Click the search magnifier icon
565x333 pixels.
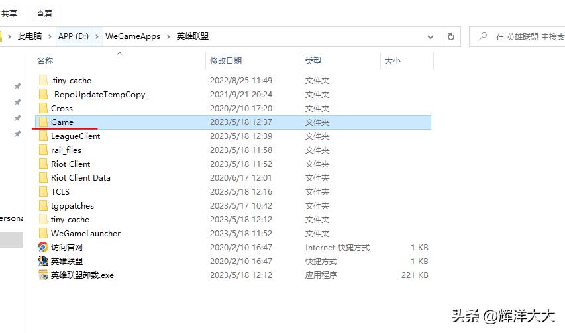tap(482, 36)
